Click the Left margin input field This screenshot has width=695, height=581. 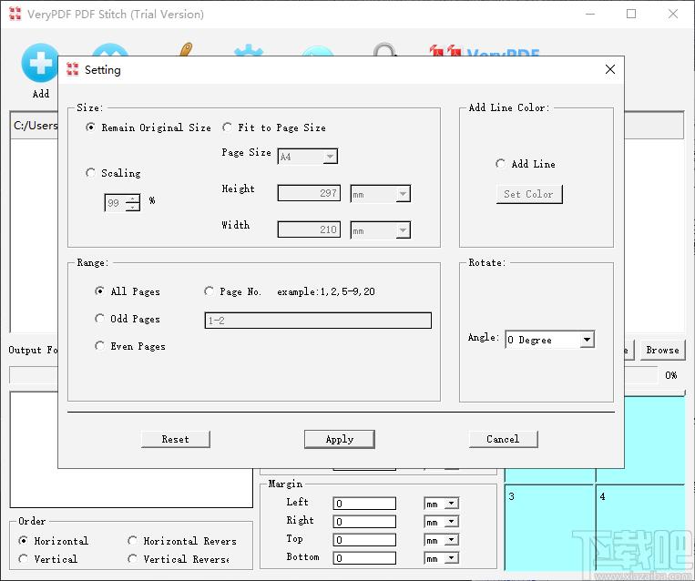[364, 503]
